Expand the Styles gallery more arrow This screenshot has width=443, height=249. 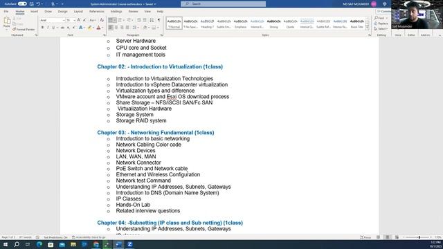pos(367,28)
